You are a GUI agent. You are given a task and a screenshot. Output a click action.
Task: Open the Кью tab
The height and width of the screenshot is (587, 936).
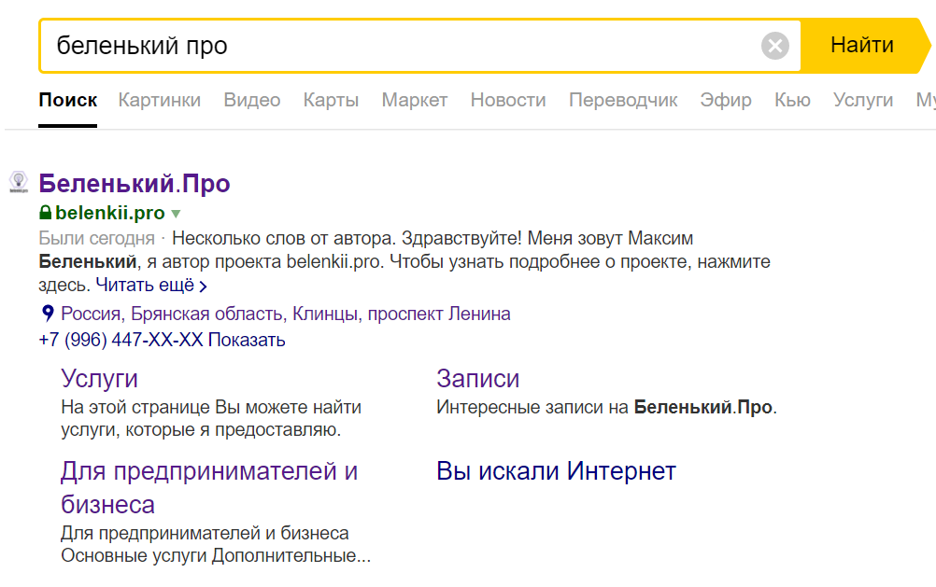tap(792, 100)
